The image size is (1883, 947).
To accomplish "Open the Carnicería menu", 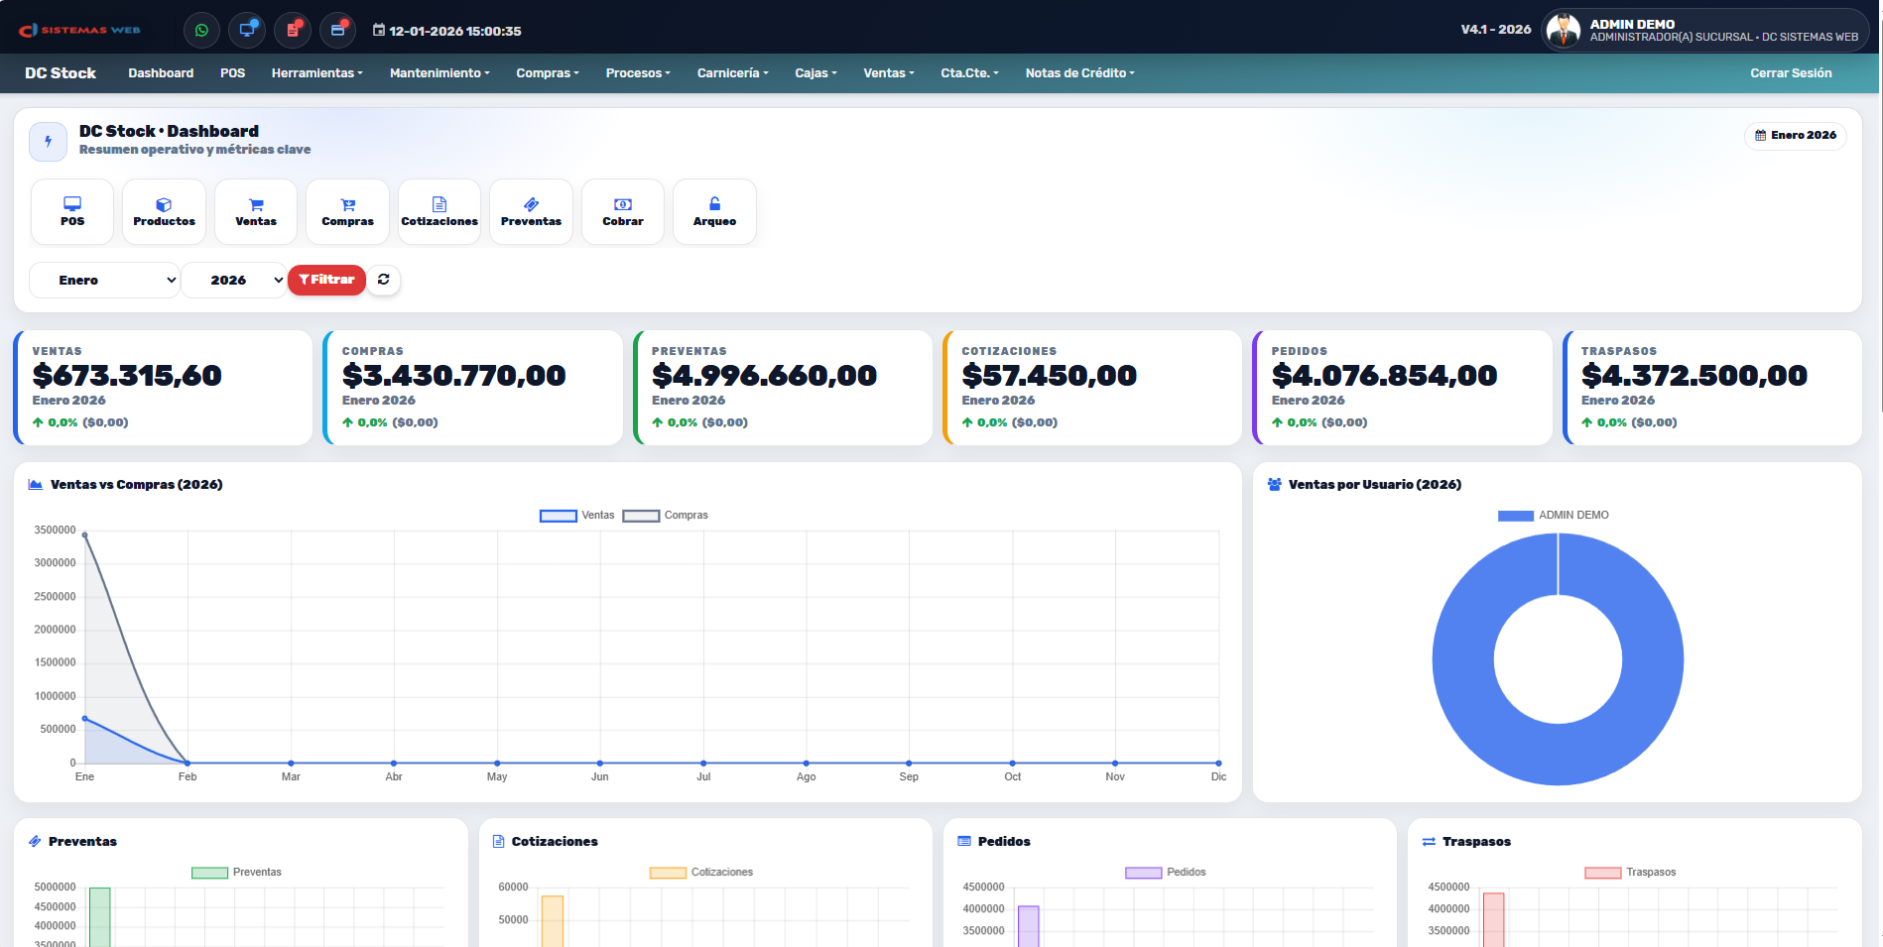I will click(732, 73).
